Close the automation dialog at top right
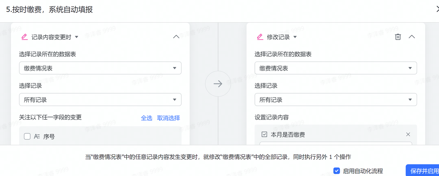439x176 pixels. [x=437, y=9]
